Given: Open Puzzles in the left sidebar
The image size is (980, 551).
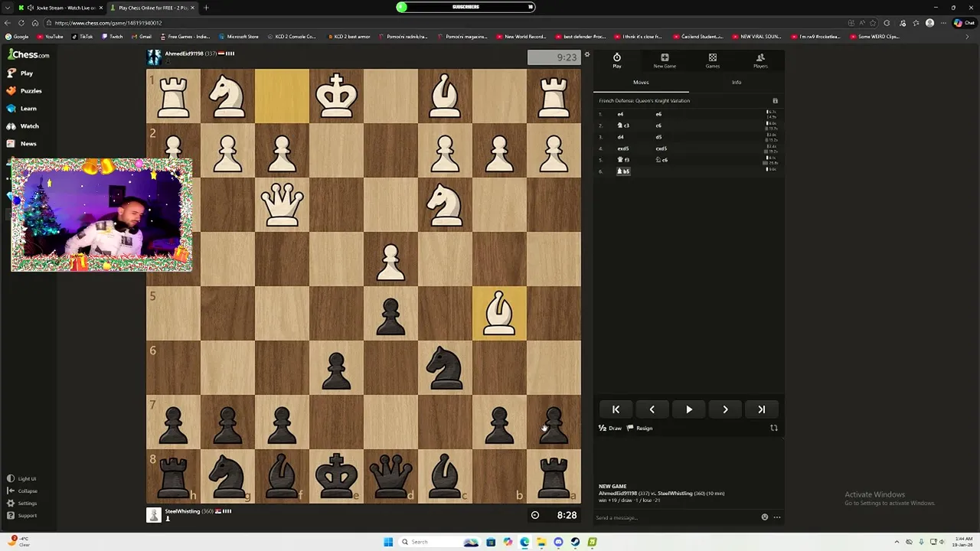Looking at the screenshot, I should point(24,90).
